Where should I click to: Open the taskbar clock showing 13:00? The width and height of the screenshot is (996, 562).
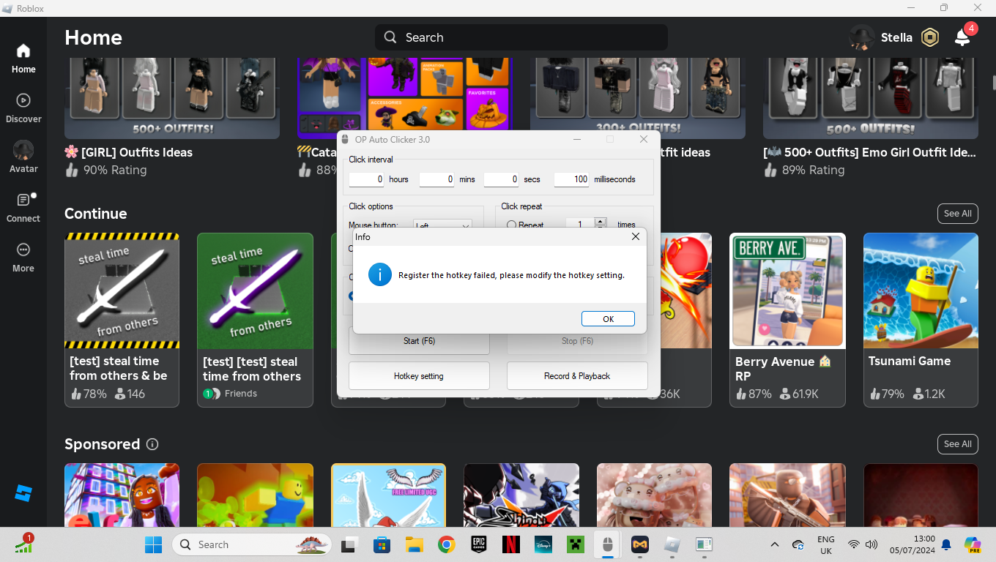[x=911, y=544]
